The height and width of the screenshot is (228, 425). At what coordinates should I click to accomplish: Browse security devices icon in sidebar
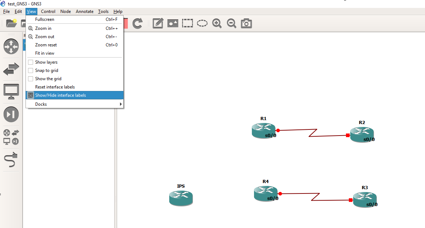(11, 114)
